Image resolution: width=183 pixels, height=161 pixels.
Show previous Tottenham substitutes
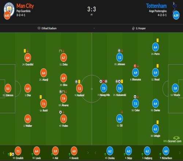96,153
